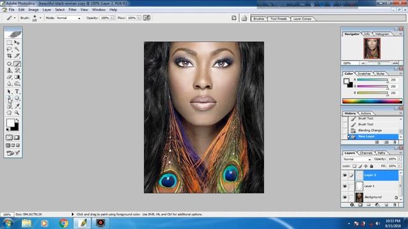Select the Magic Wand tool

coord(17,49)
